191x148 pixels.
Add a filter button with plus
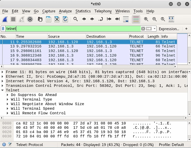pos(186,29)
